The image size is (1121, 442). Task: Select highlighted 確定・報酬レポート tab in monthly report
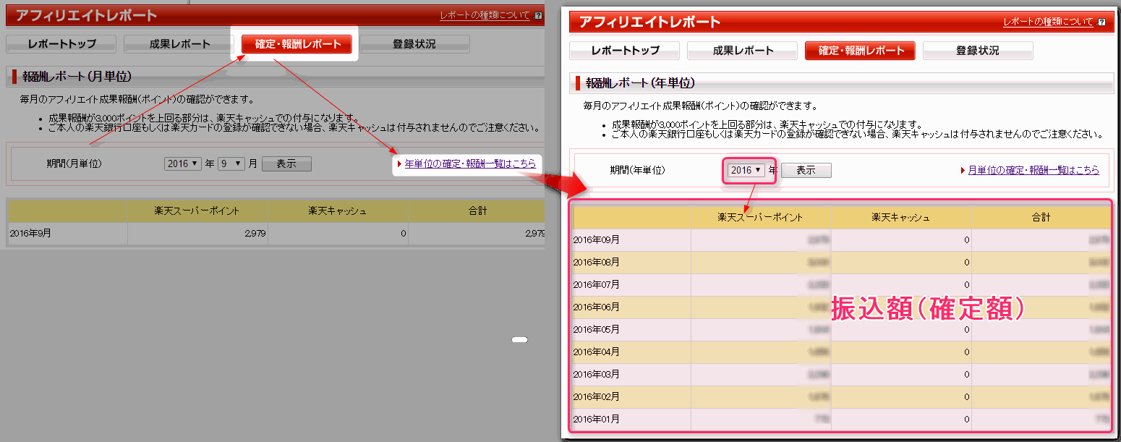click(297, 44)
